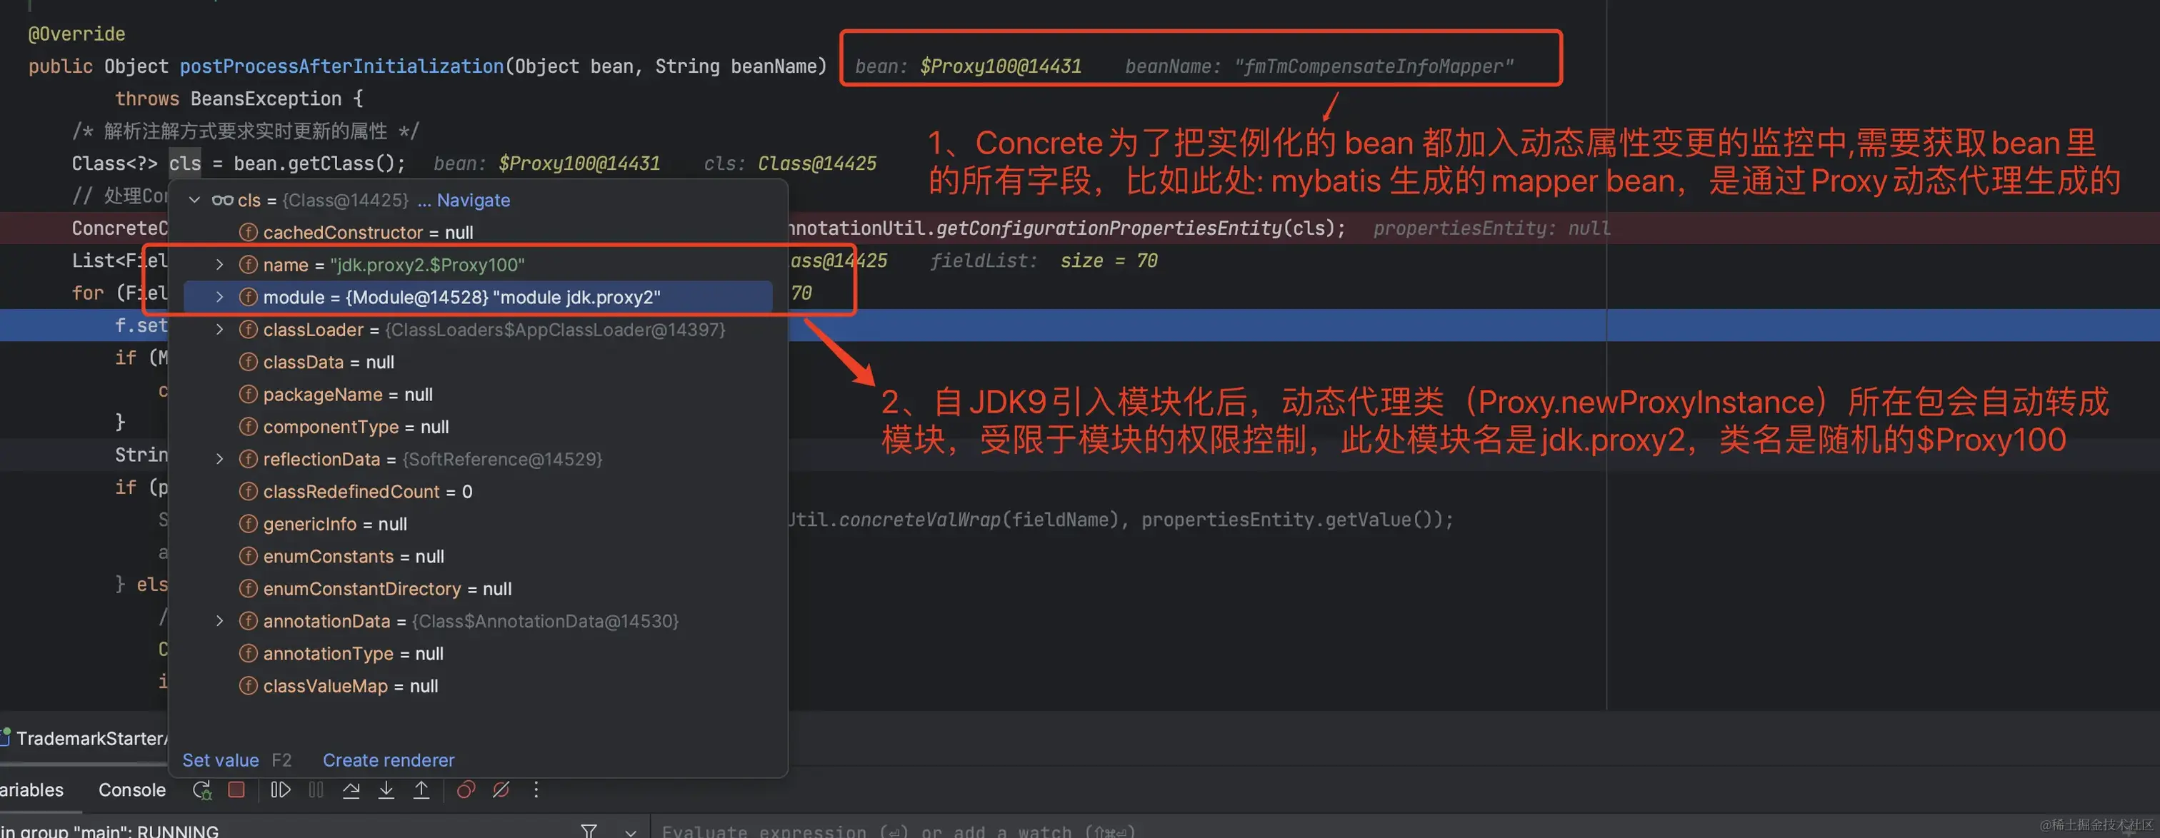Image resolution: width=2160 pixels, height=838 pixels.
Task: Click the Step Over icon
Action: tap(351, 789)
